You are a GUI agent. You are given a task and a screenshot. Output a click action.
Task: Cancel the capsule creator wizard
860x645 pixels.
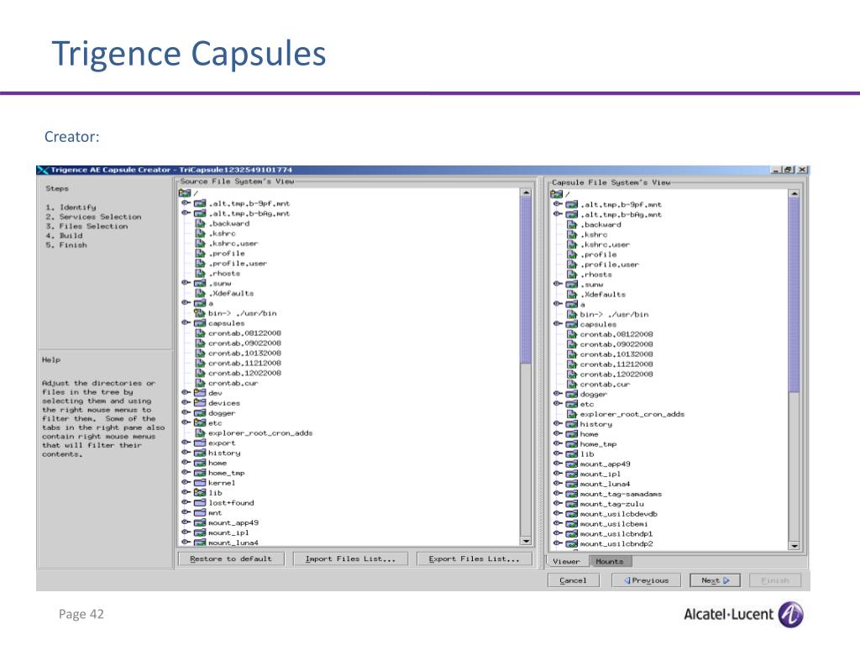tap(573, 580)
